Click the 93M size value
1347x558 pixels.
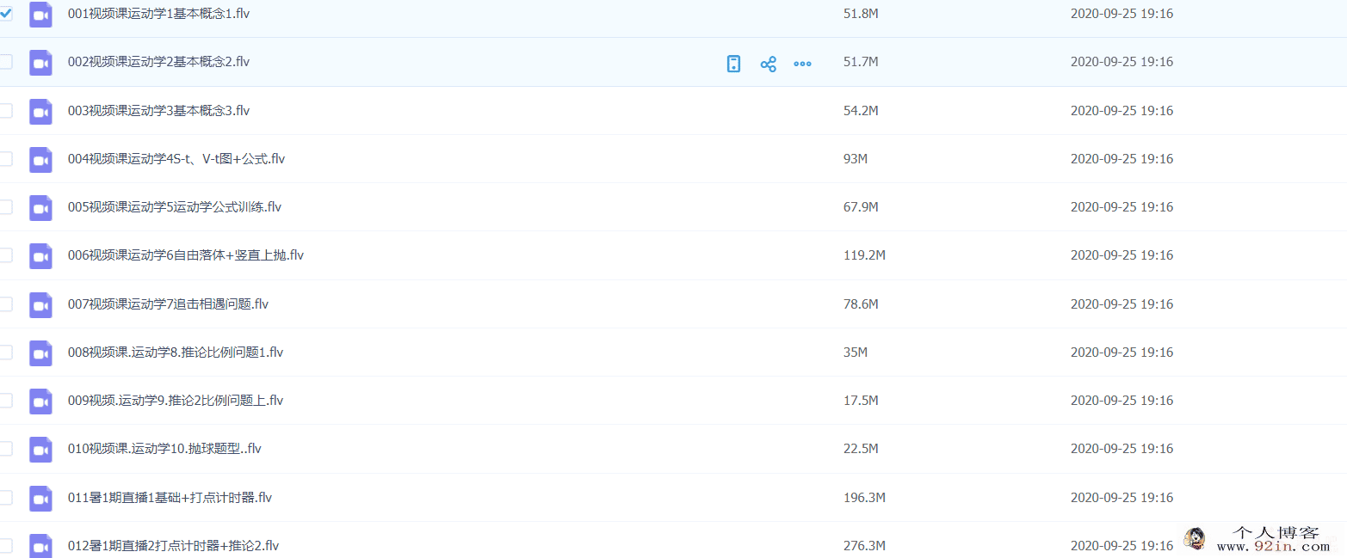tap(856, 159)
